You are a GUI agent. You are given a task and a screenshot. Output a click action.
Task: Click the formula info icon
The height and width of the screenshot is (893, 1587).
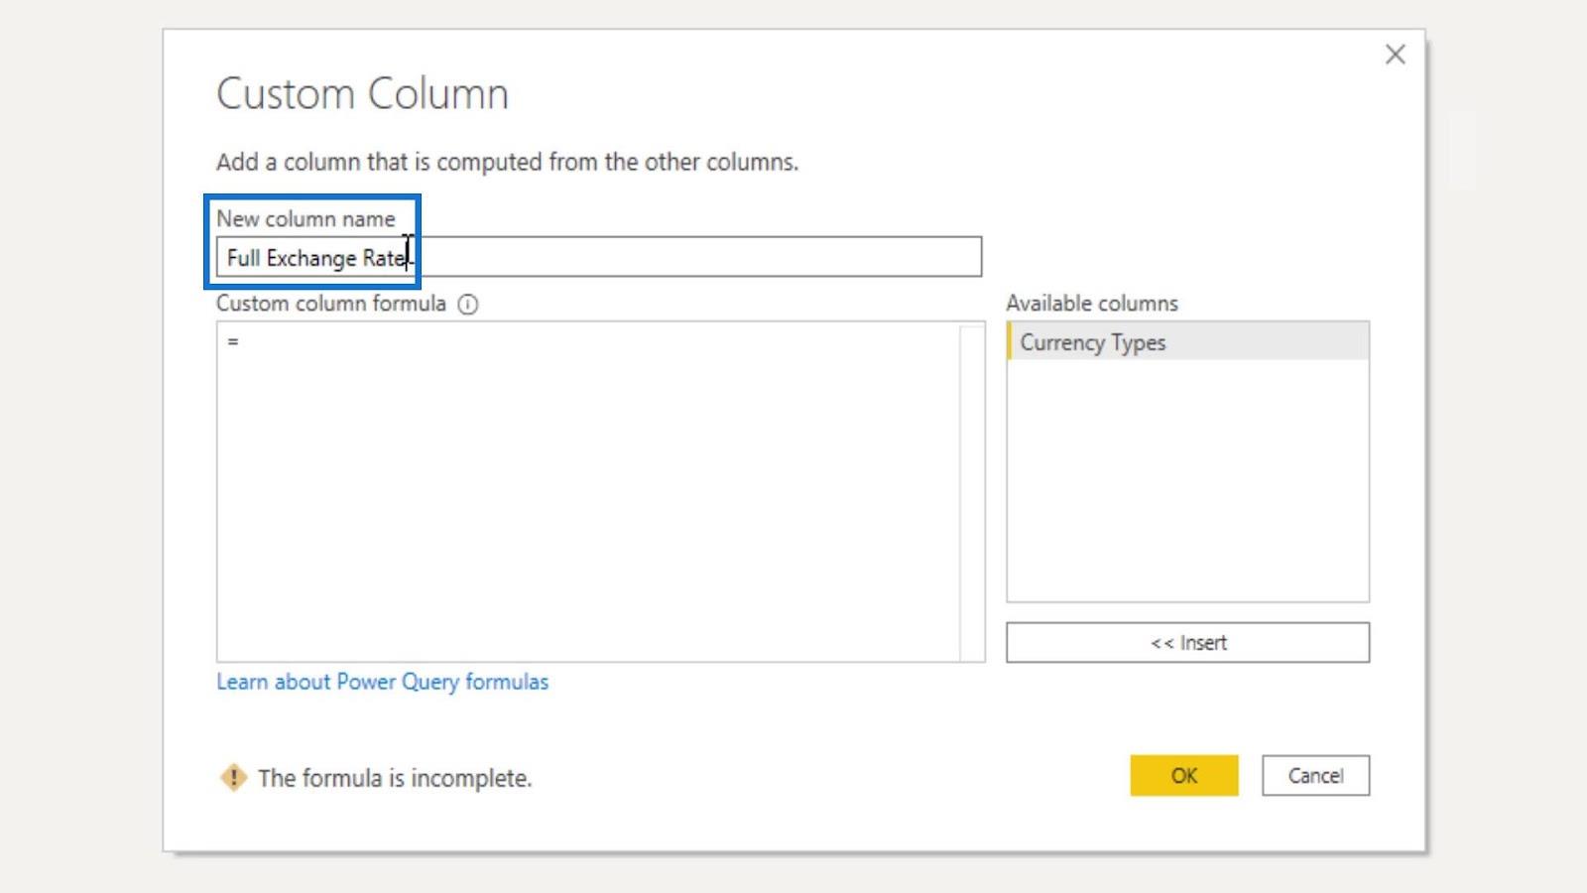tap(468, 305)
